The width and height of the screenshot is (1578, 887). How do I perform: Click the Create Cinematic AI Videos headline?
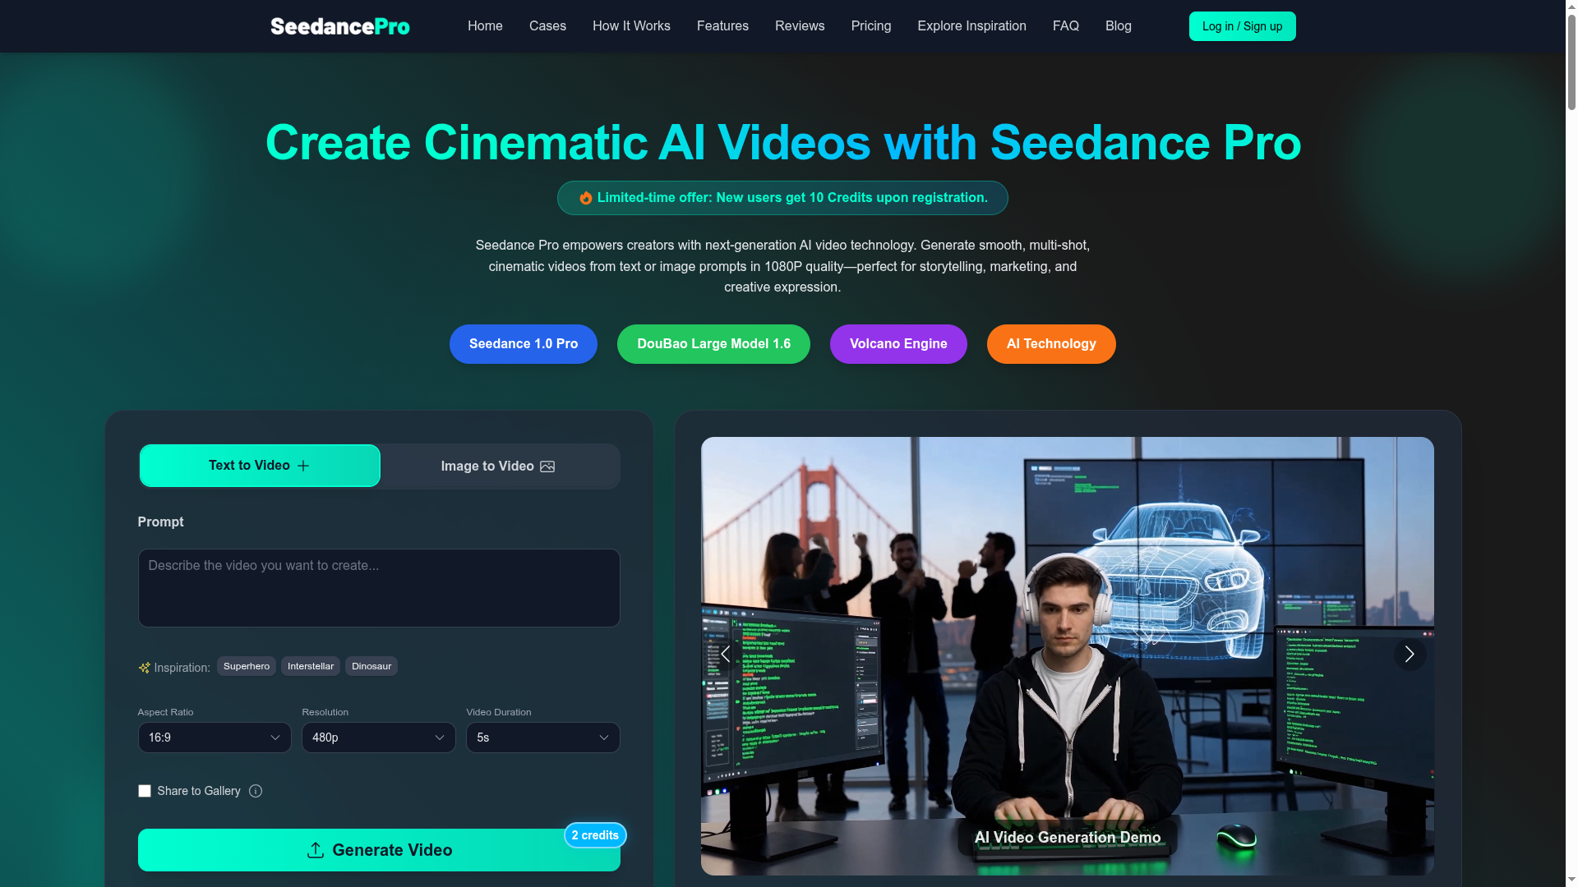pos(782,143)
